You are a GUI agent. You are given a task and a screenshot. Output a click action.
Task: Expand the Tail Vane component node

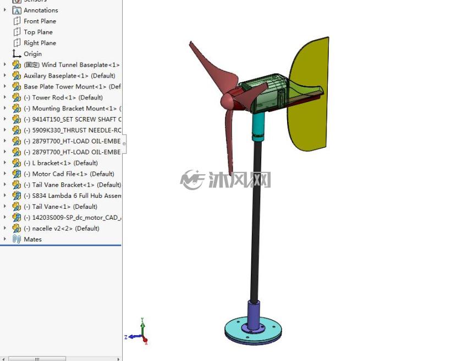(4, 207)
